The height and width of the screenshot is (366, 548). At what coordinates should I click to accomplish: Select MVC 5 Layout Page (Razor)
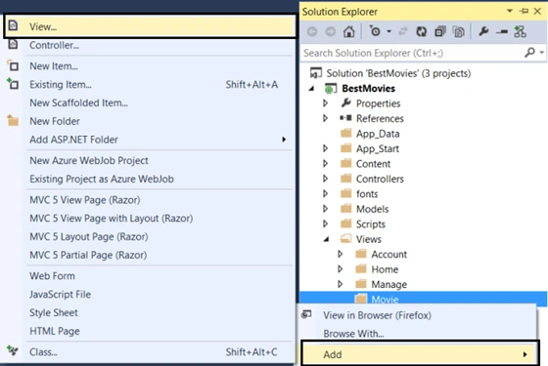pos(150,236)
